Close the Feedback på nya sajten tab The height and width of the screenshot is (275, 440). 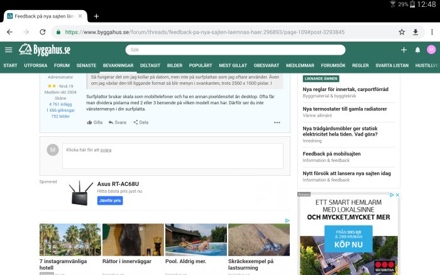tap(80, 16)
